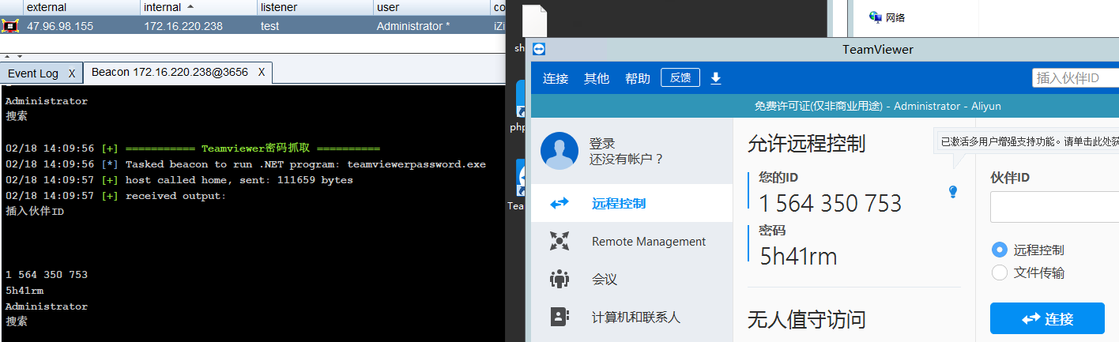The image size is (1119, 342).
Task: Click the download arrow icon in TeamViewer toolbar
Action: pos(716,78)
